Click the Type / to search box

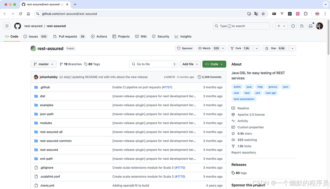click(241, 26)
